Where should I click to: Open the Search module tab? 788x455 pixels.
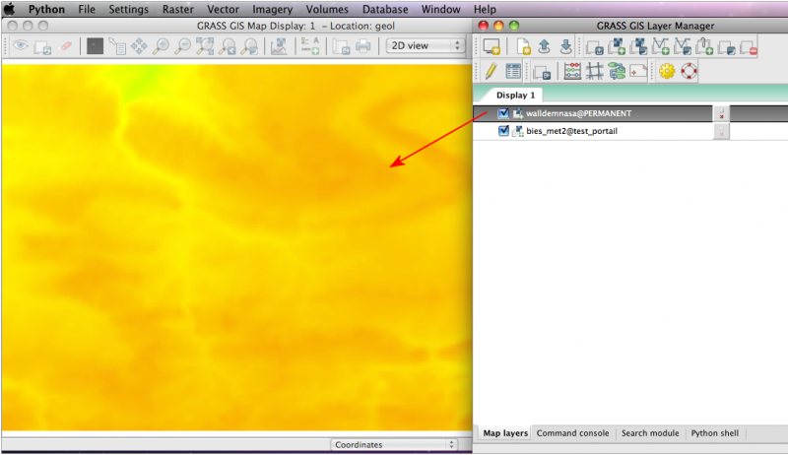650,433
